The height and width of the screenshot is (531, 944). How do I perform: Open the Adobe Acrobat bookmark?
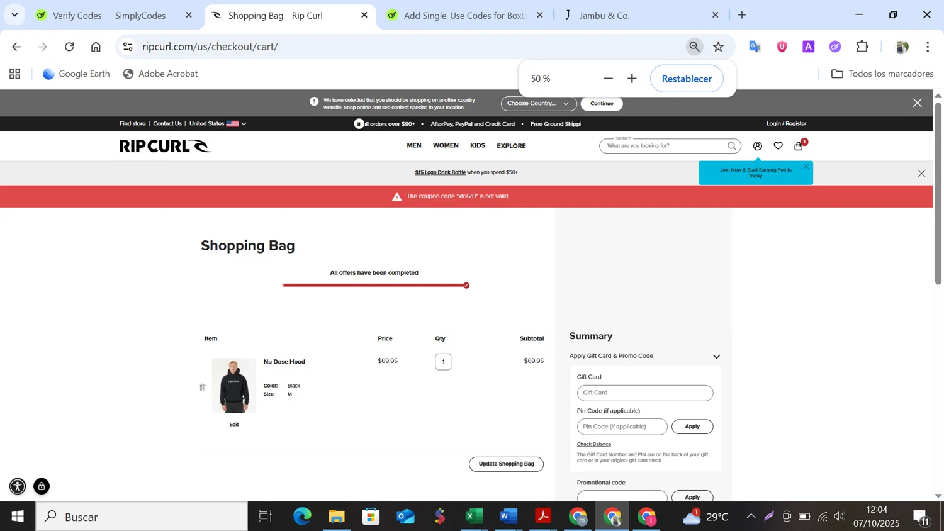coord(160,74)
